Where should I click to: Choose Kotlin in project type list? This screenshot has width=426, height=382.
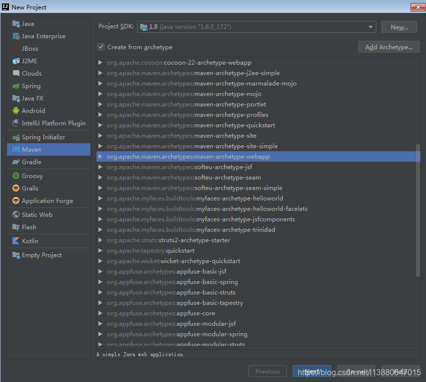49,241
